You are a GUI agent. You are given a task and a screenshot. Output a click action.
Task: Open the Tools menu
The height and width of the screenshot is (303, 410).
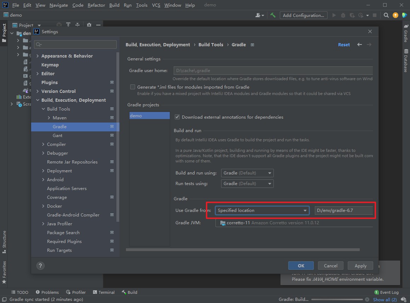click(142, 5)
